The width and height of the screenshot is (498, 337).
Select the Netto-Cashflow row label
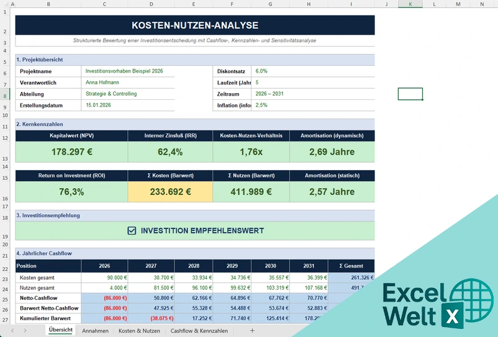click(x=48, y=298)
